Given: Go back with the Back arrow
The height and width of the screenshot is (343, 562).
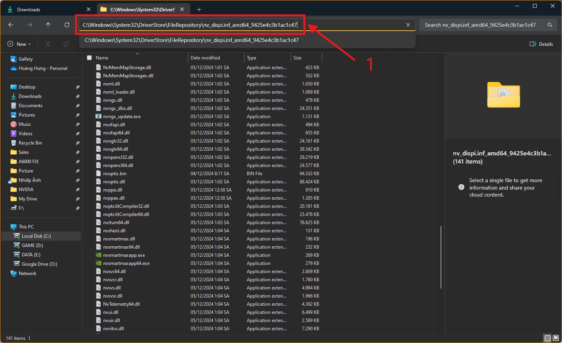Looking at the screenshot, I should point(11,25).
